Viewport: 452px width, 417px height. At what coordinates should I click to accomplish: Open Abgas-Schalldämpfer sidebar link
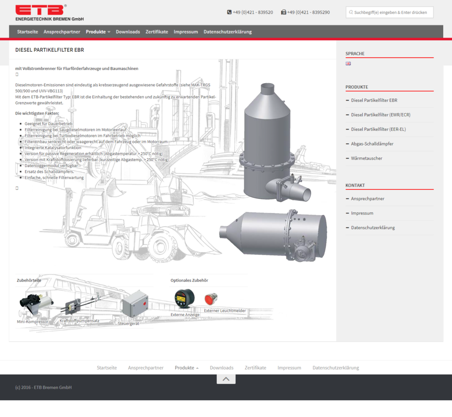tap(372, 144)
